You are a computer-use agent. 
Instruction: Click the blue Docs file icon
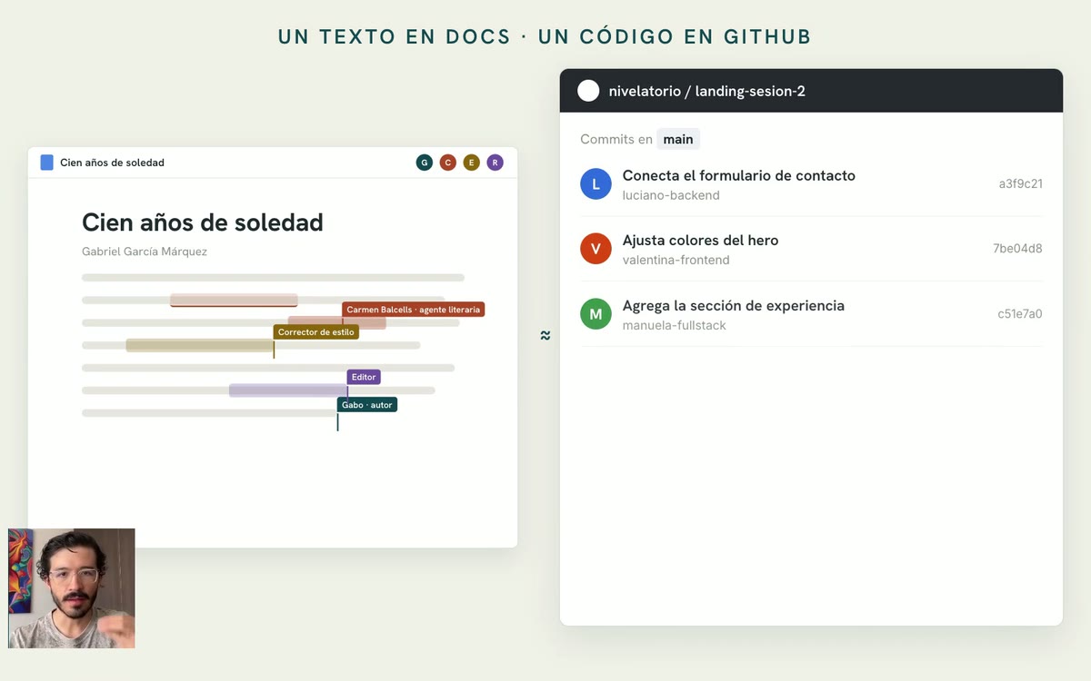(x=47, y=163)
